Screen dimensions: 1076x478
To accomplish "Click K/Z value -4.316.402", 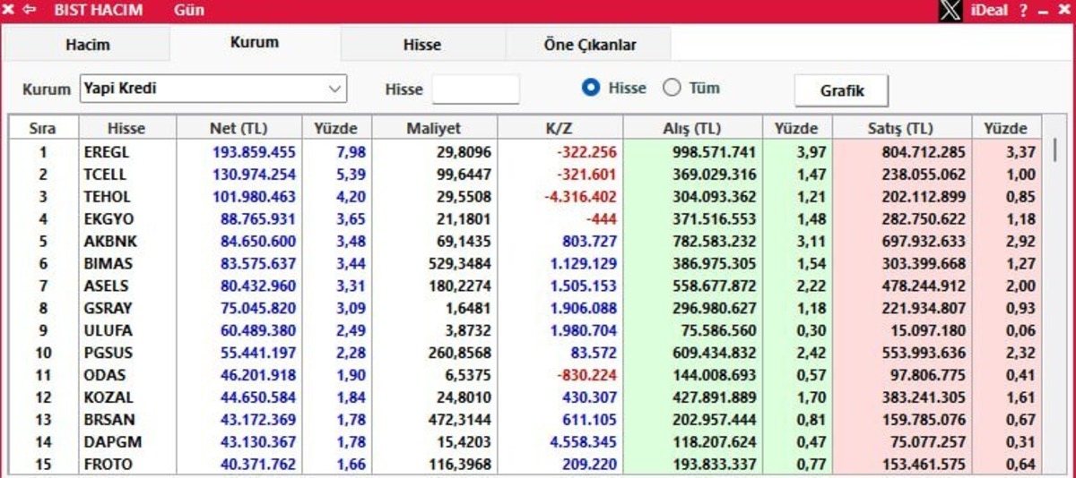I will click(x=580, y=197).
